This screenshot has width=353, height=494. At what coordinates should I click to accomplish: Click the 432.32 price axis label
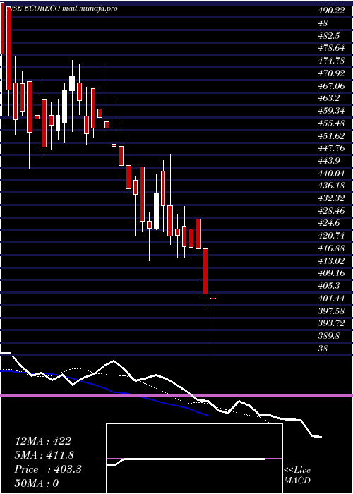331,198
